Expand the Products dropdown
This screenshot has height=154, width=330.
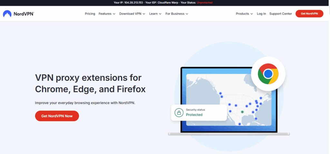tap(244, 14)
